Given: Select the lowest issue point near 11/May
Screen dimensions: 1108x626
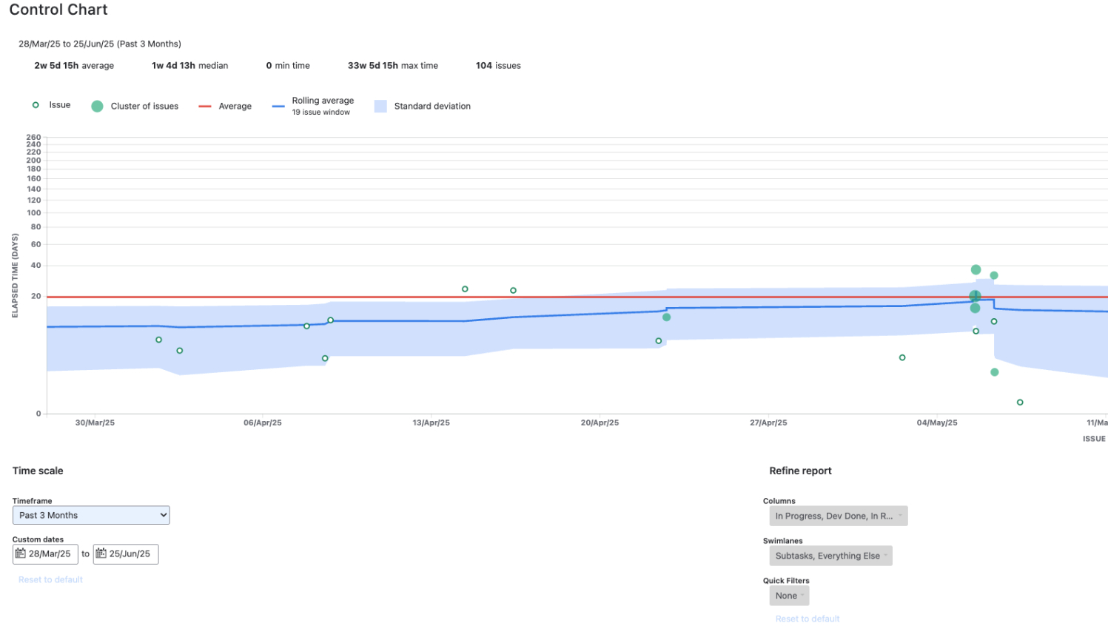Looking at the screenshot, I should coord(1020,402).
